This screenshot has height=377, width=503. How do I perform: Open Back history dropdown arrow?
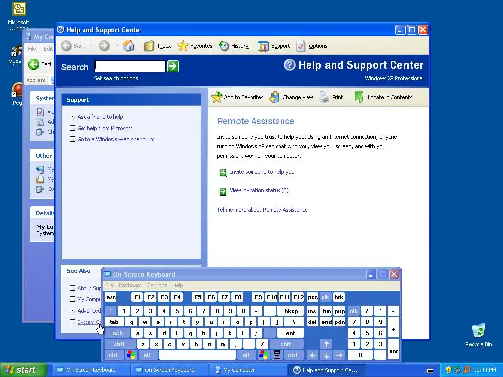91,46
